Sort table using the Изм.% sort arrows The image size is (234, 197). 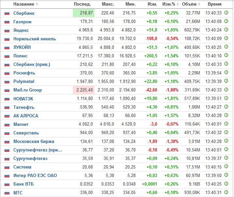(177, 4)
